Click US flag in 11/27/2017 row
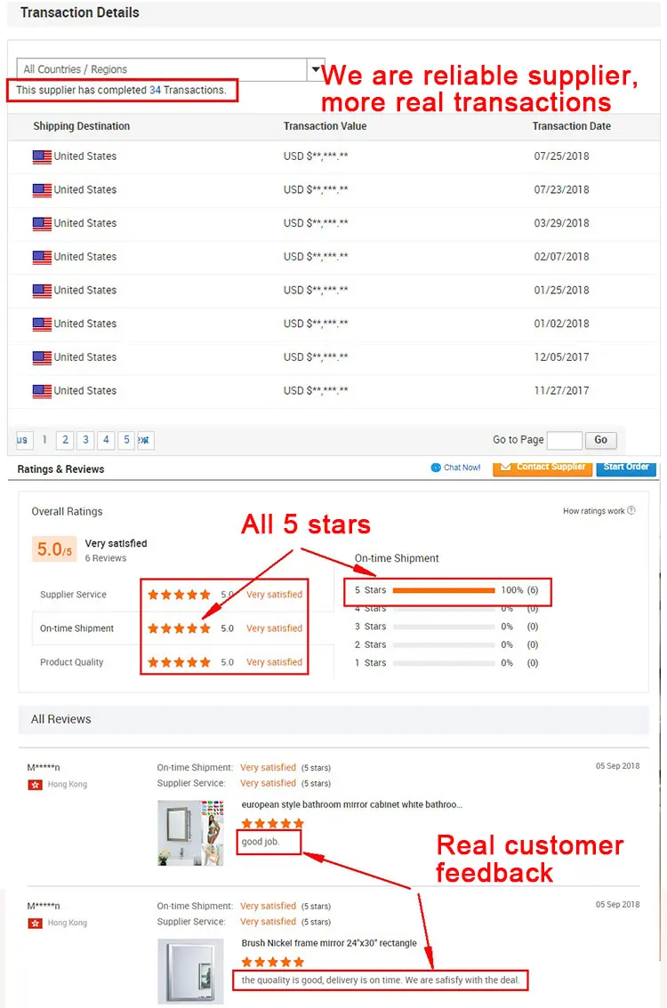 tap(42, 391)
